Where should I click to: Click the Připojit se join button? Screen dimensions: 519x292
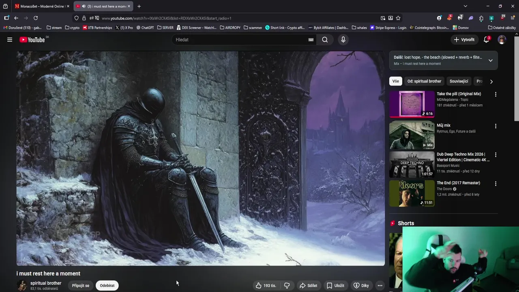pos(81,286)
